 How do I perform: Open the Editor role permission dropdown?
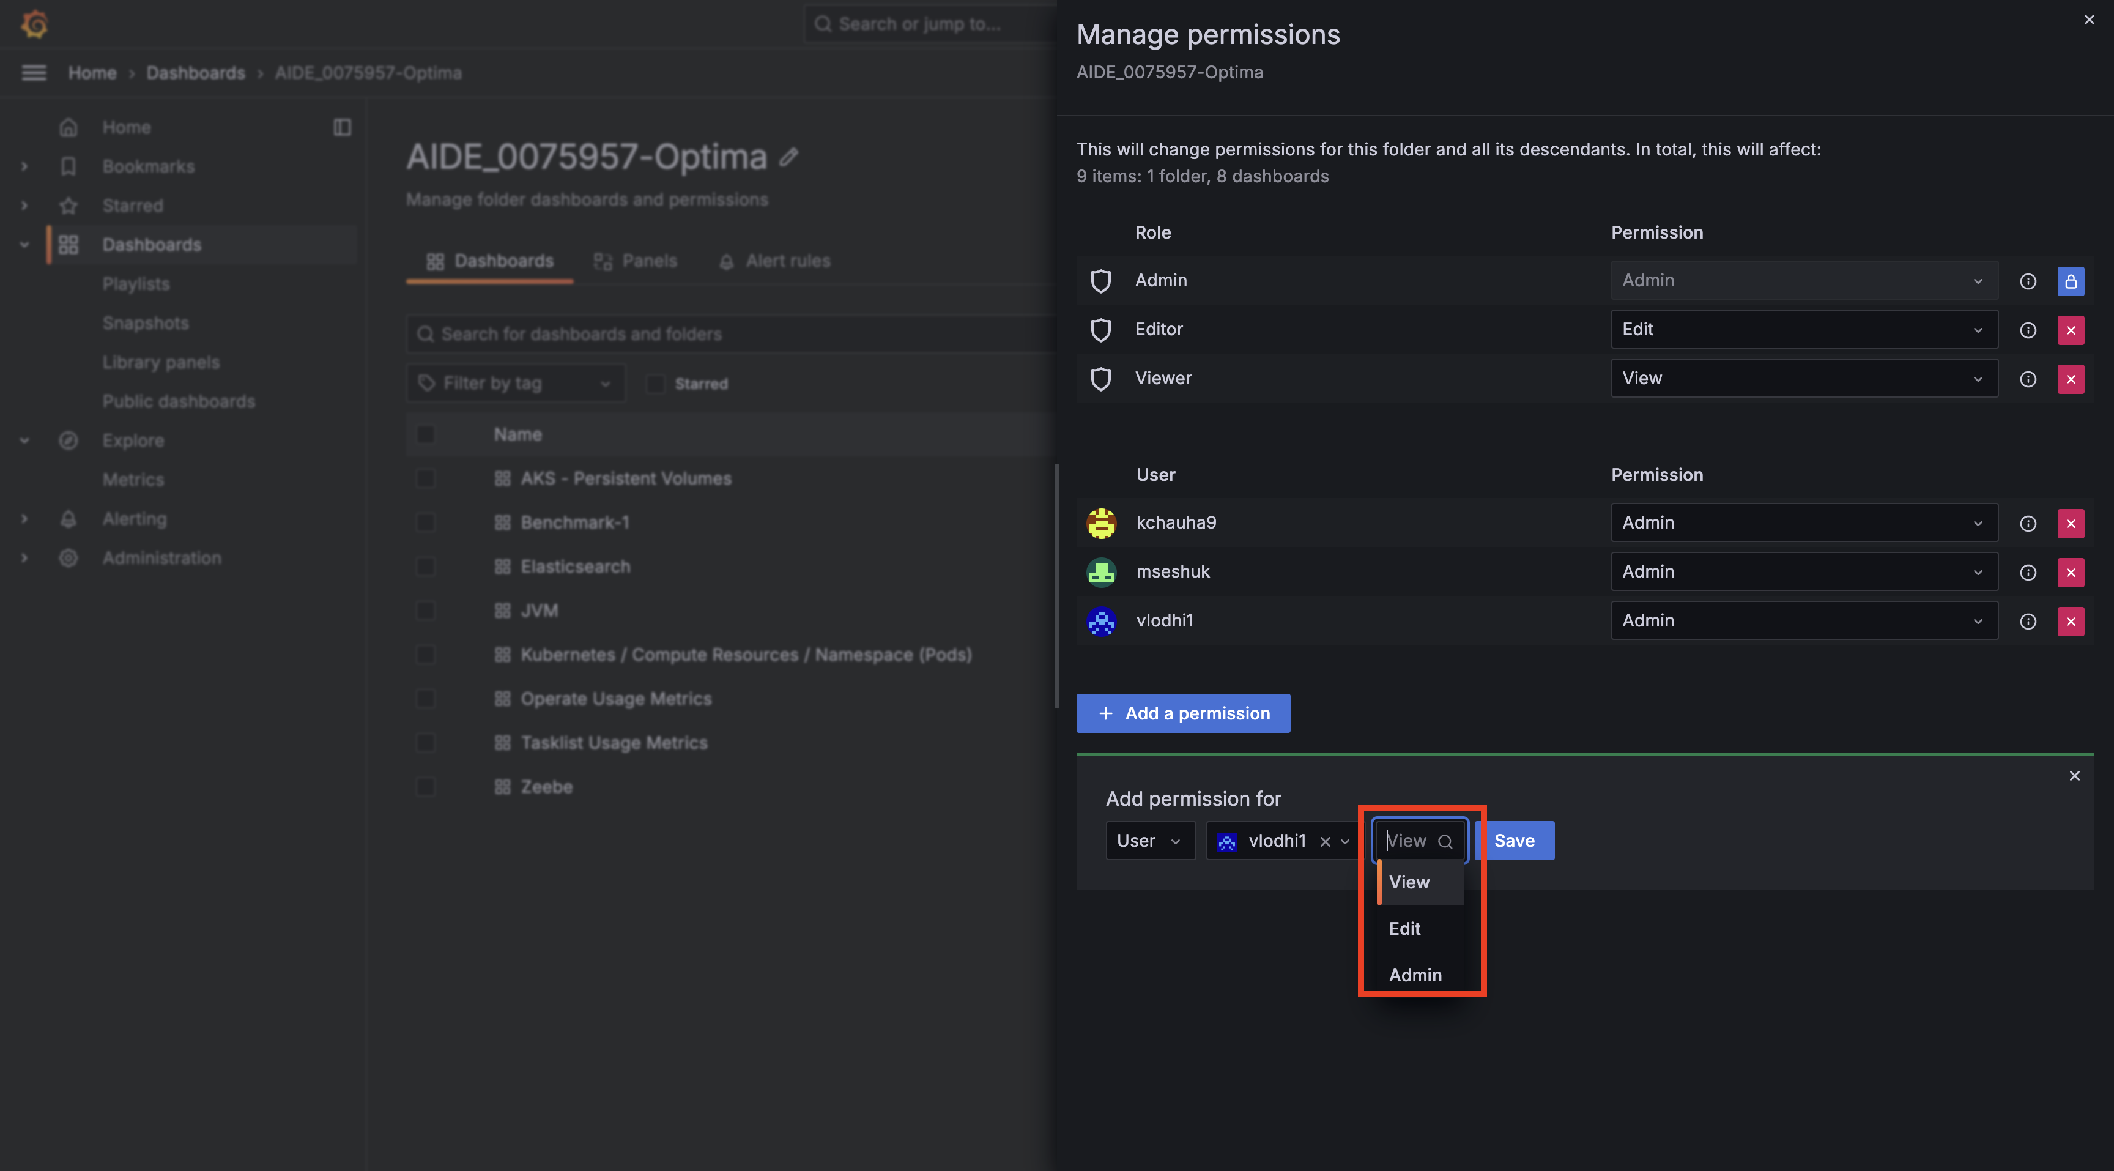(1804, 329)
